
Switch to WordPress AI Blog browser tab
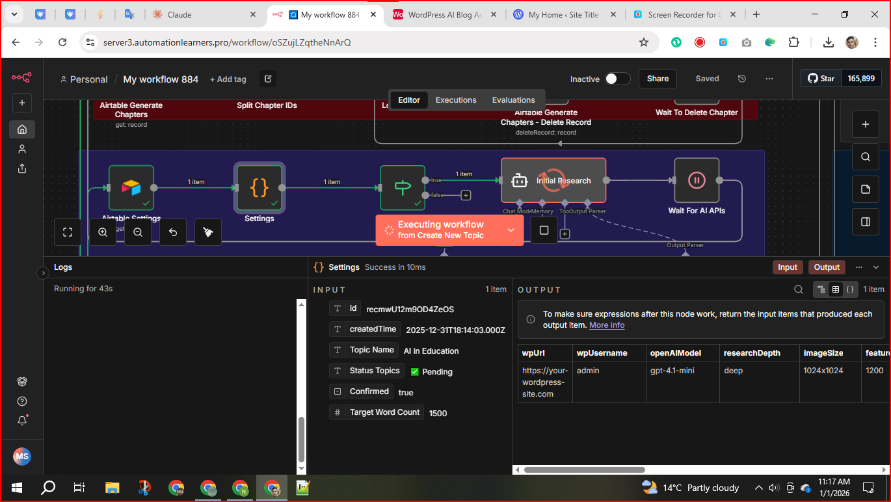(445, 14)
